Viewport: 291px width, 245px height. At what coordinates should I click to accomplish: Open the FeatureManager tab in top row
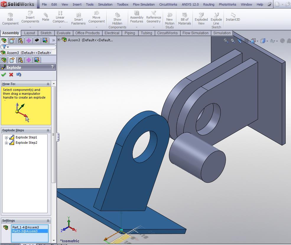click(x=4, y=40)
